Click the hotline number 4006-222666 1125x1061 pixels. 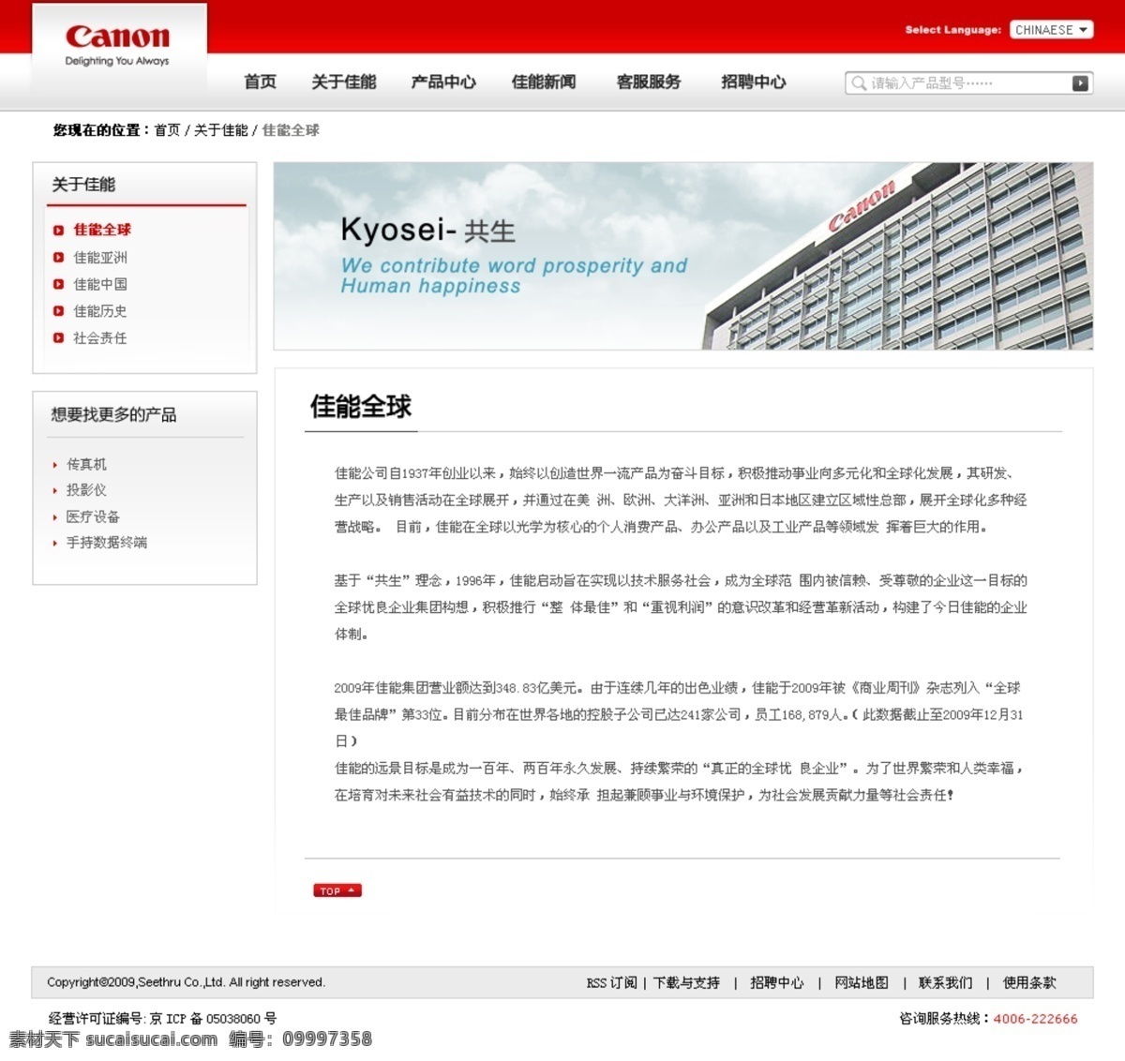click(1036, 1019)
